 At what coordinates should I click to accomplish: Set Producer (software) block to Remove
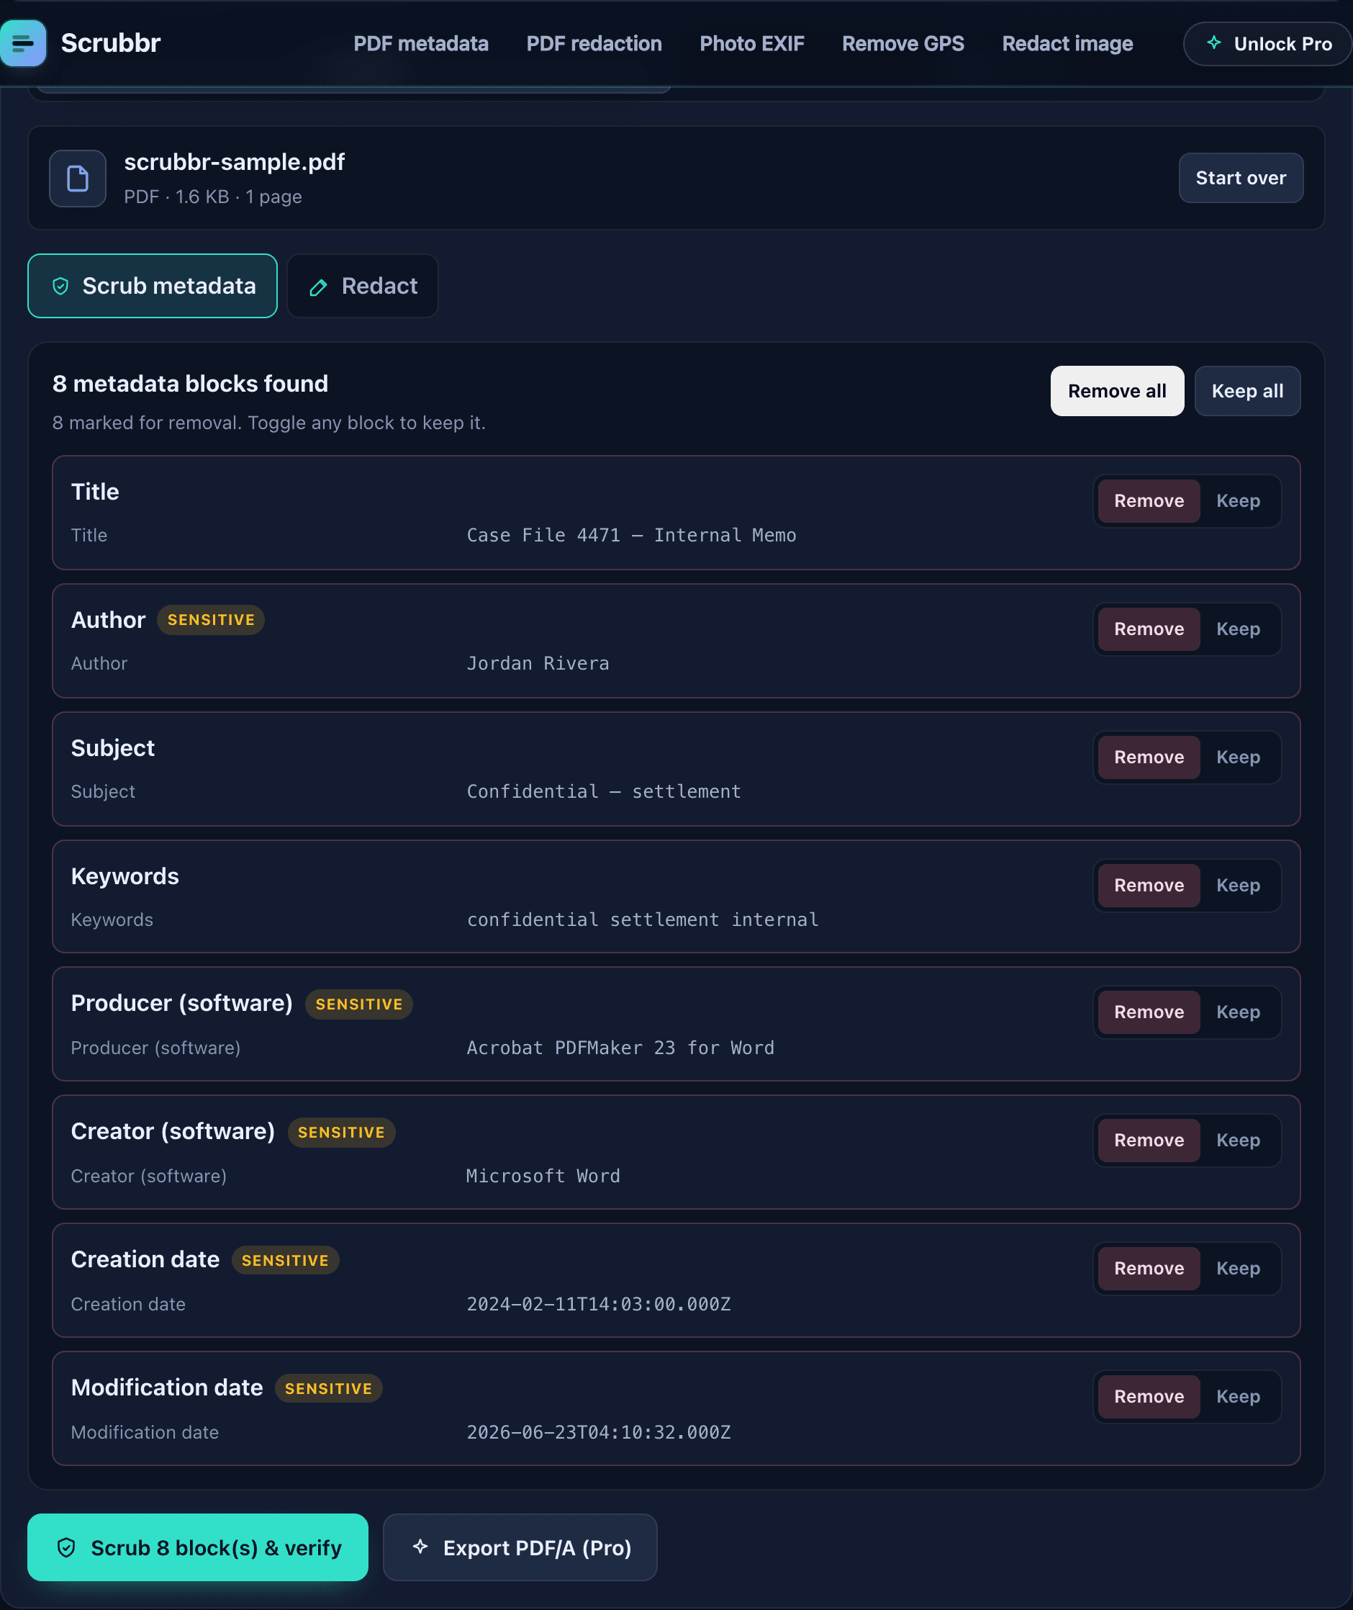click(x=1148, y=1012)
